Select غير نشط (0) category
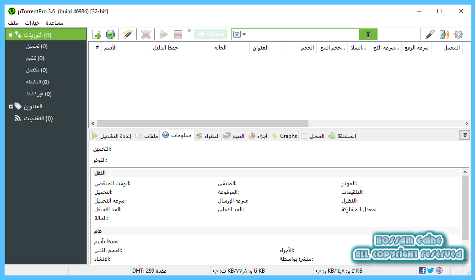The image size is (475, 280). pos(39,94)
